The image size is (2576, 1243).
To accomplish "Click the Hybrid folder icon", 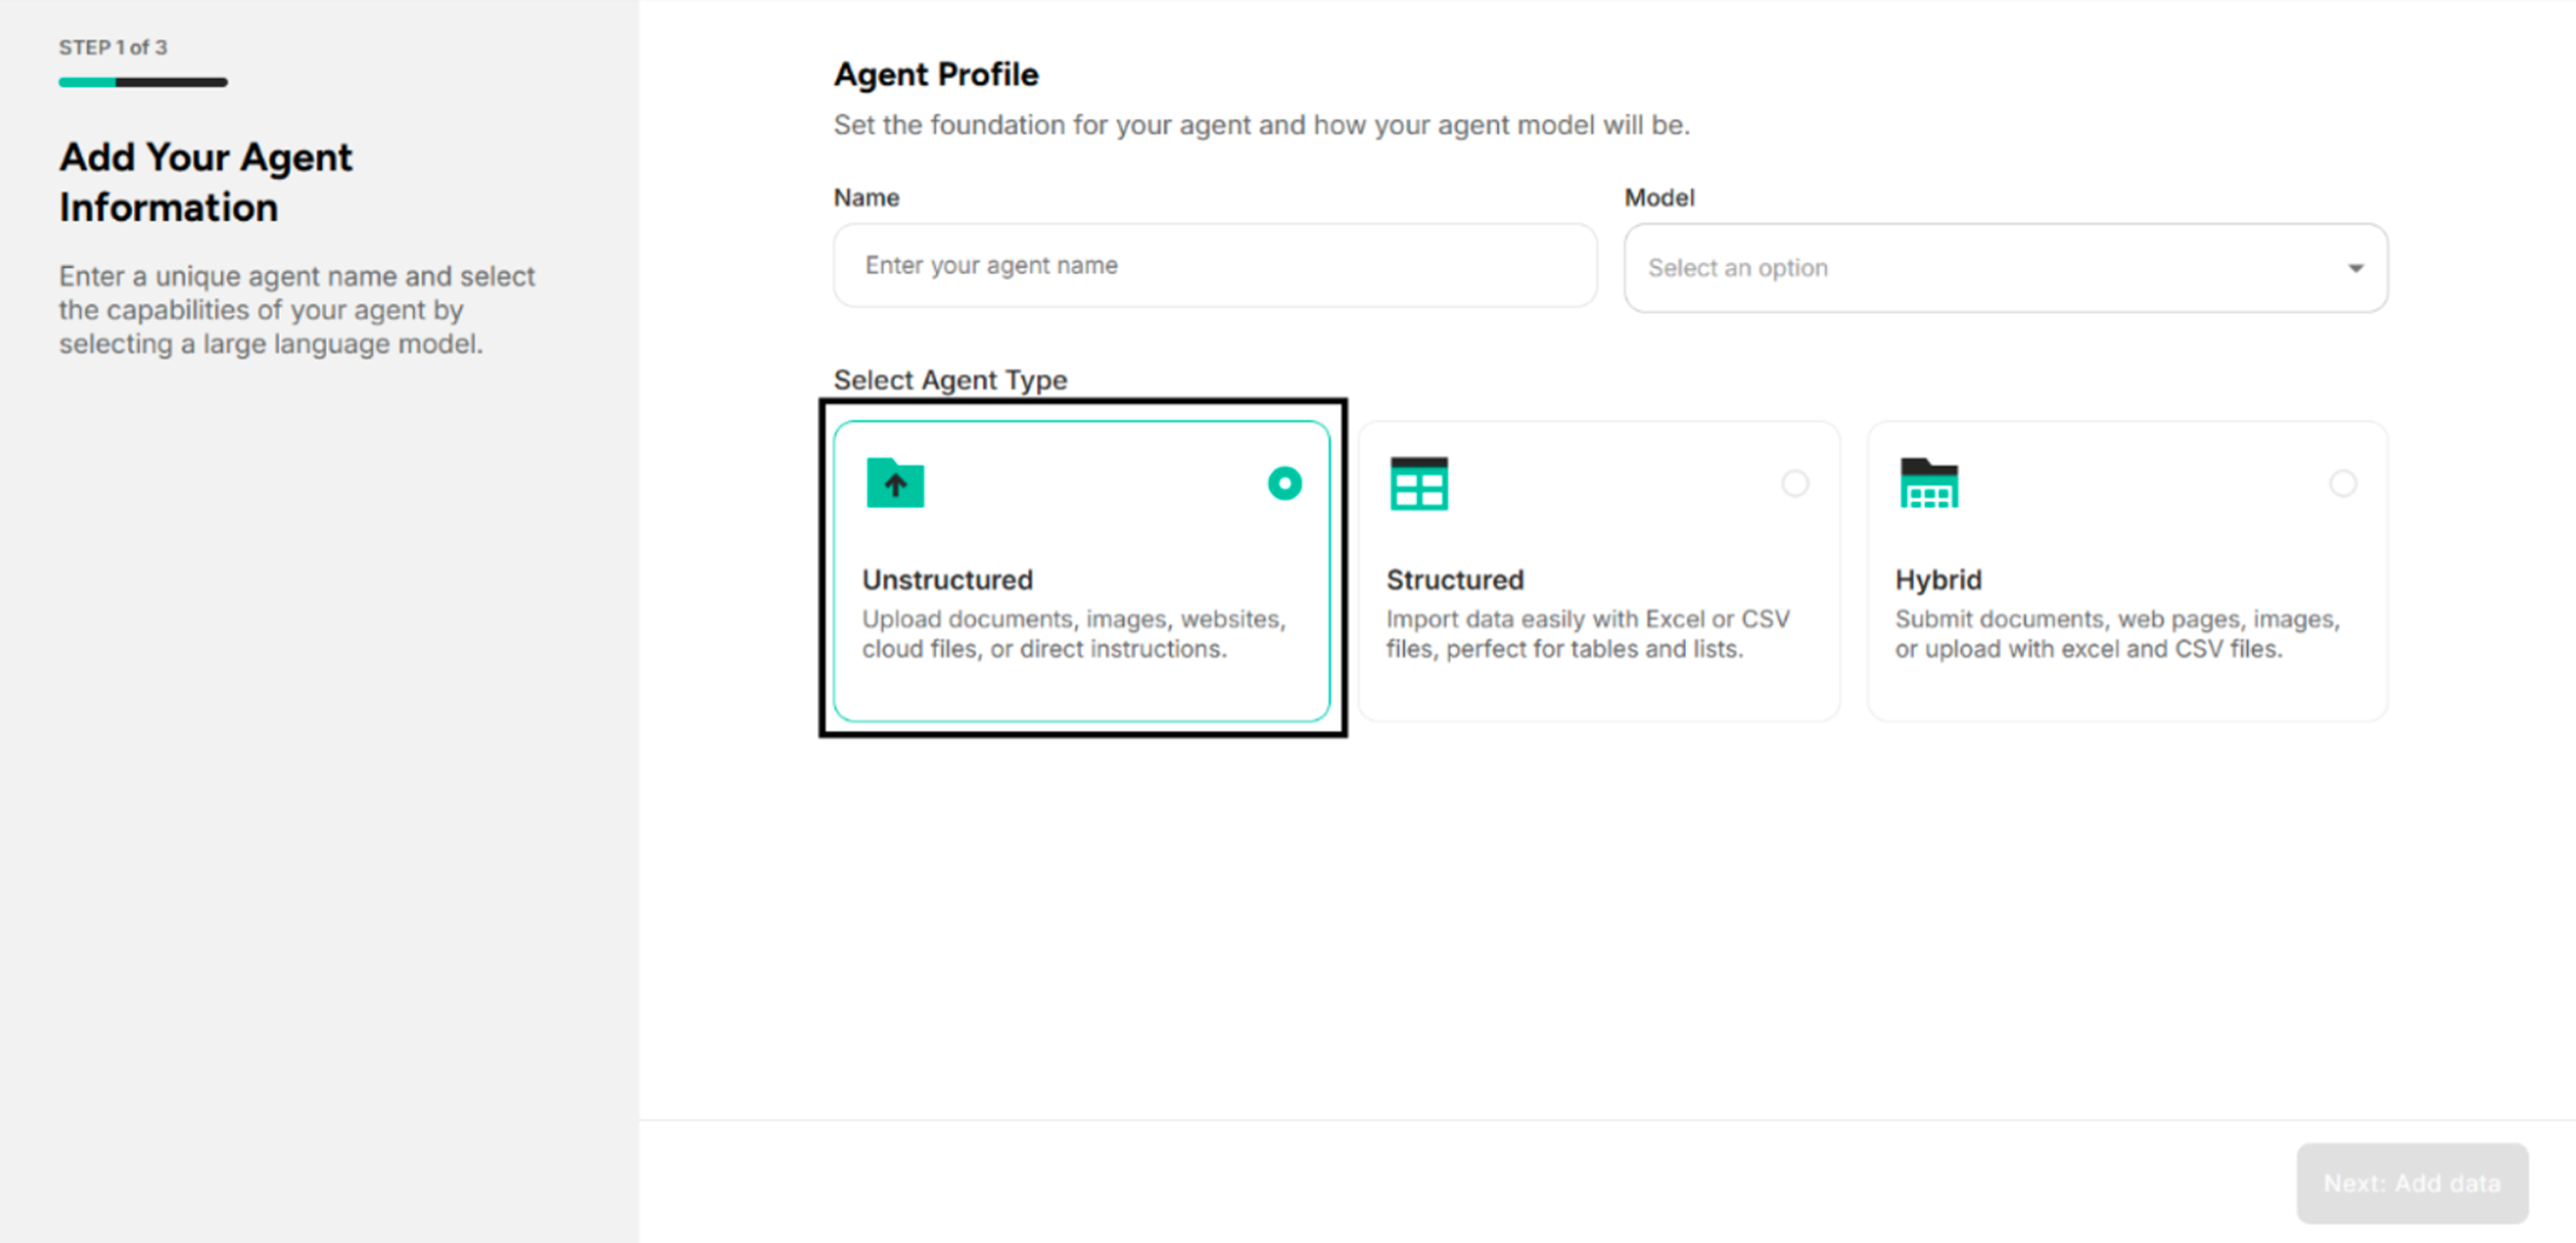I will coord(1926,483).
